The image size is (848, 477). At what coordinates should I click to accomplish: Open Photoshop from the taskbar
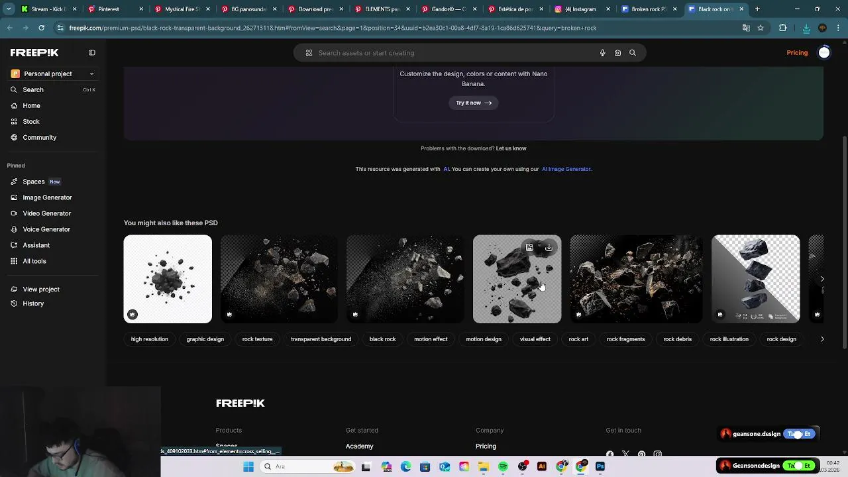point(600,466)
